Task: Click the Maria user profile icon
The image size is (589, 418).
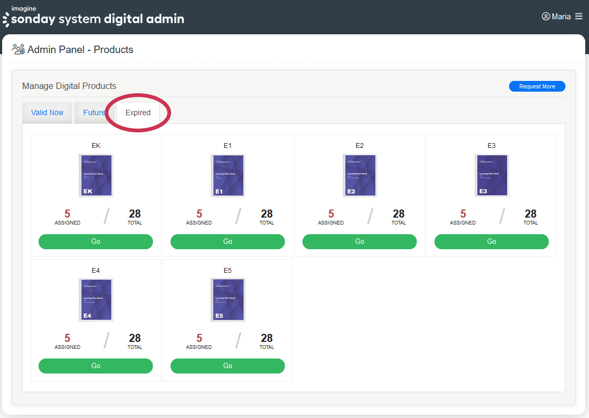Action: point(546,17)
